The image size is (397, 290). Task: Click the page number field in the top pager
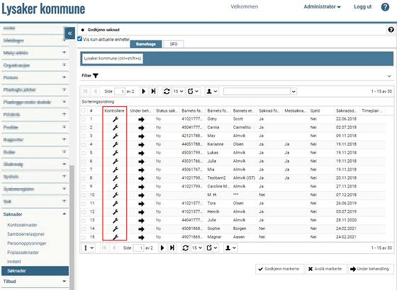pyautogui.click(x=123, y=91)
